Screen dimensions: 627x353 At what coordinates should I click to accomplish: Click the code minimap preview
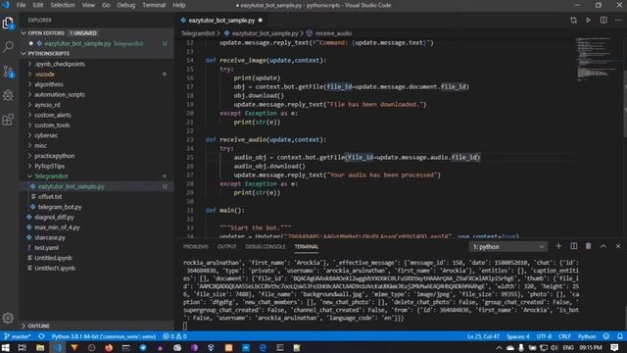click(595, 59)
